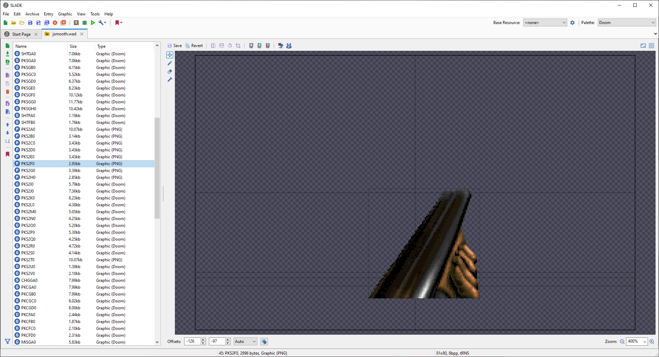Expand the tab list arrow right of tabs
The image size is (659, 357).
click(655, 34)
